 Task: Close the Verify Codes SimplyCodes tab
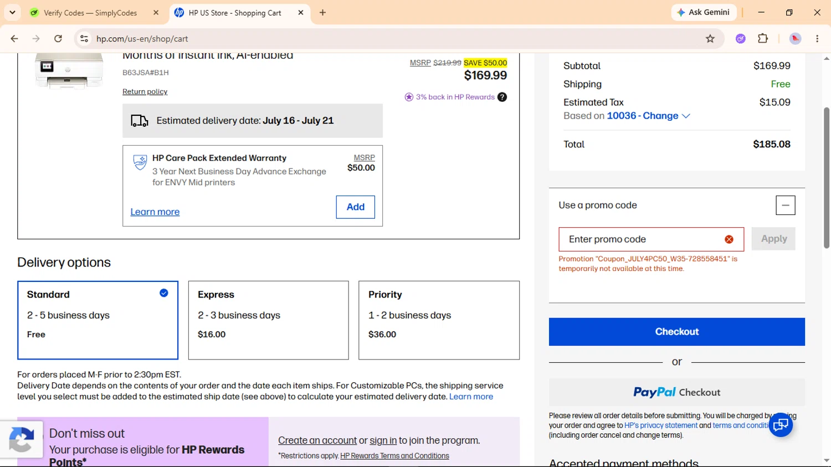tap(156, 13)
